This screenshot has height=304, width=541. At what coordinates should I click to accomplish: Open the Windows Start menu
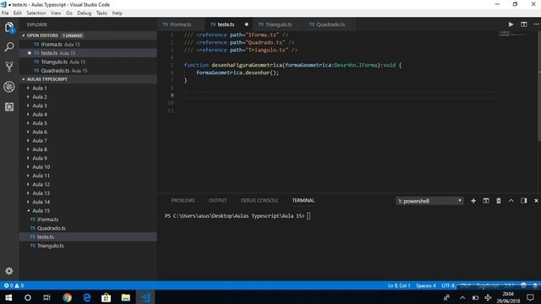(x=8, y=297)
